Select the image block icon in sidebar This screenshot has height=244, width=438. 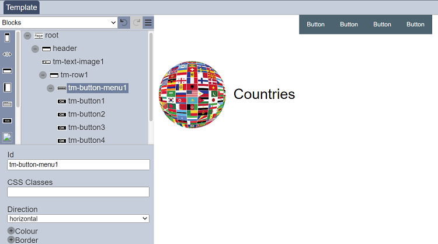click(x=7, y=137)
